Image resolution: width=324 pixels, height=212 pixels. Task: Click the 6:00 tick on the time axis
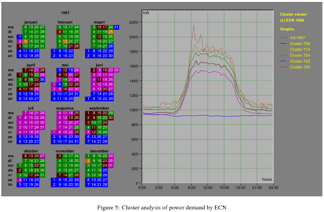(x=175, y=188)
